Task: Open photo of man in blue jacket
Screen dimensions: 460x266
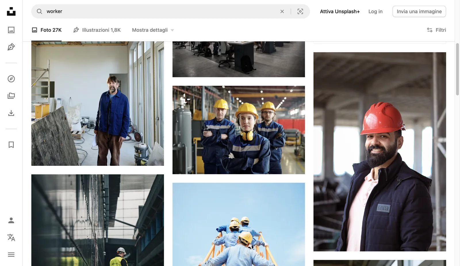Action: (x=97, y=103)
